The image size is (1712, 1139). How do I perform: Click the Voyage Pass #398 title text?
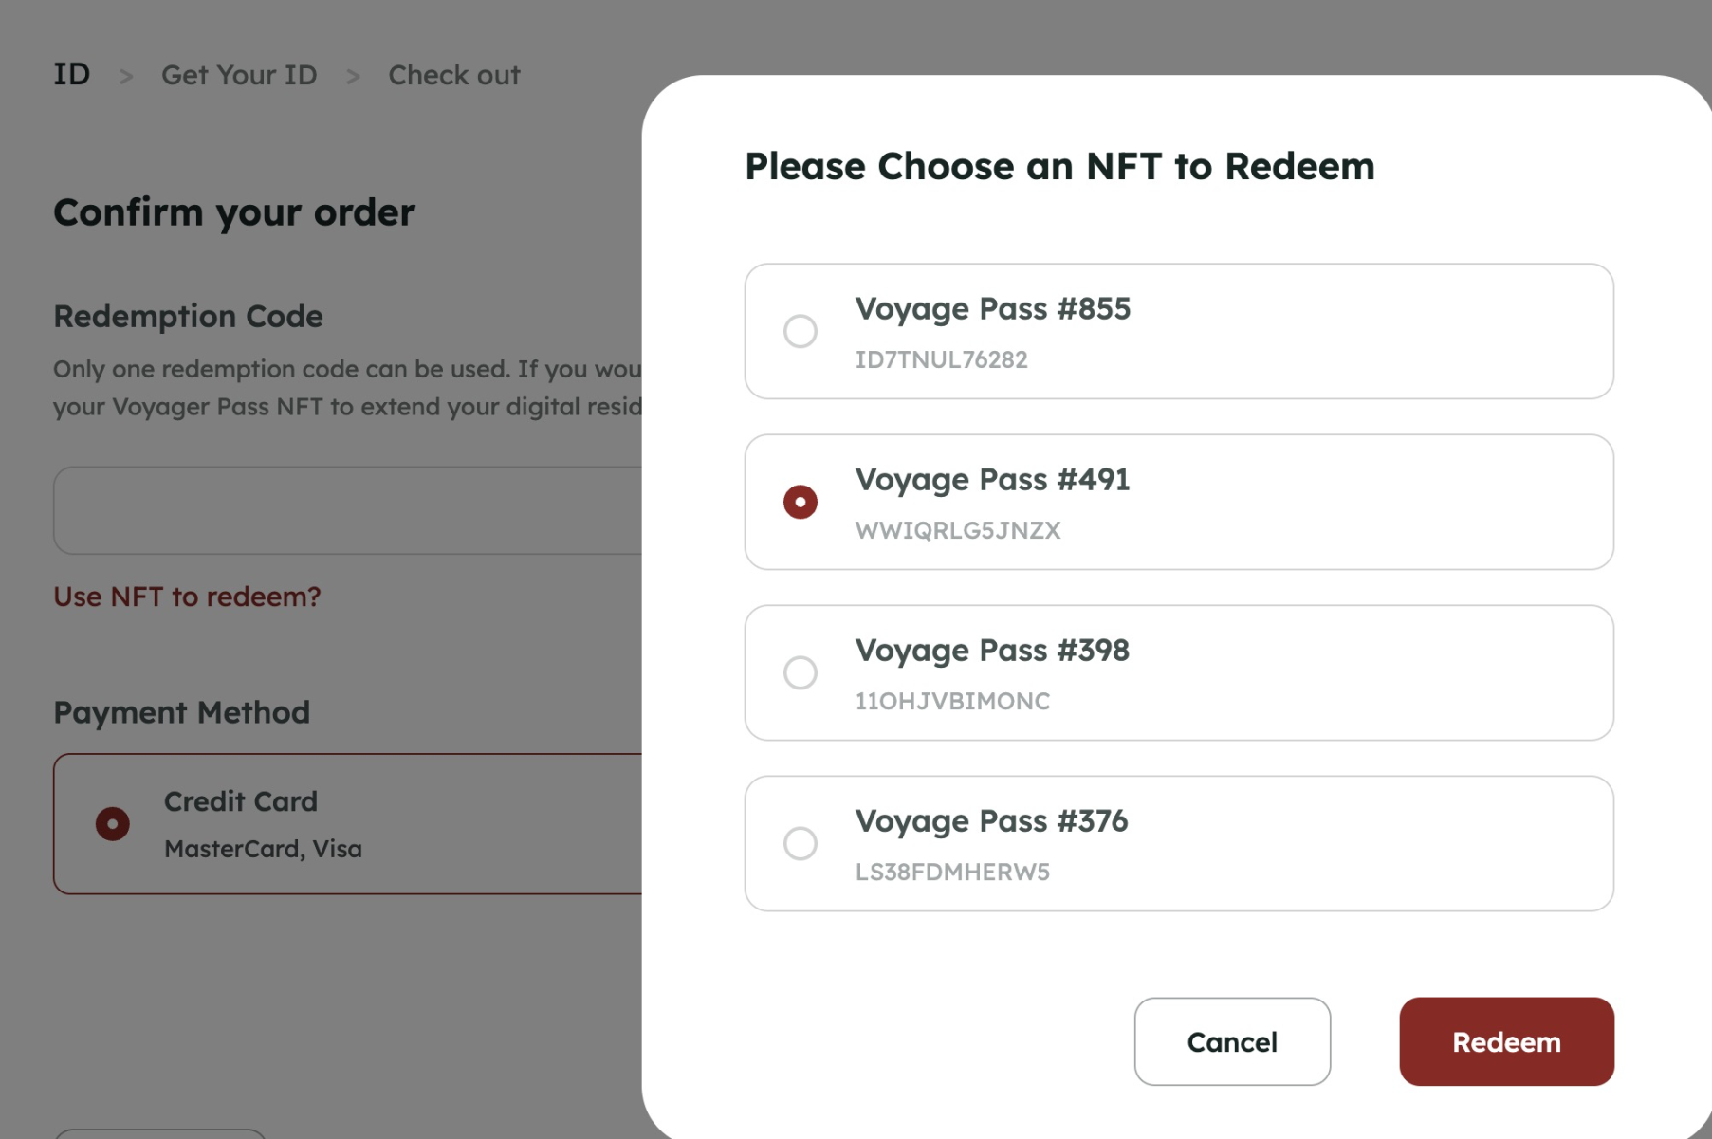(992, 651)
